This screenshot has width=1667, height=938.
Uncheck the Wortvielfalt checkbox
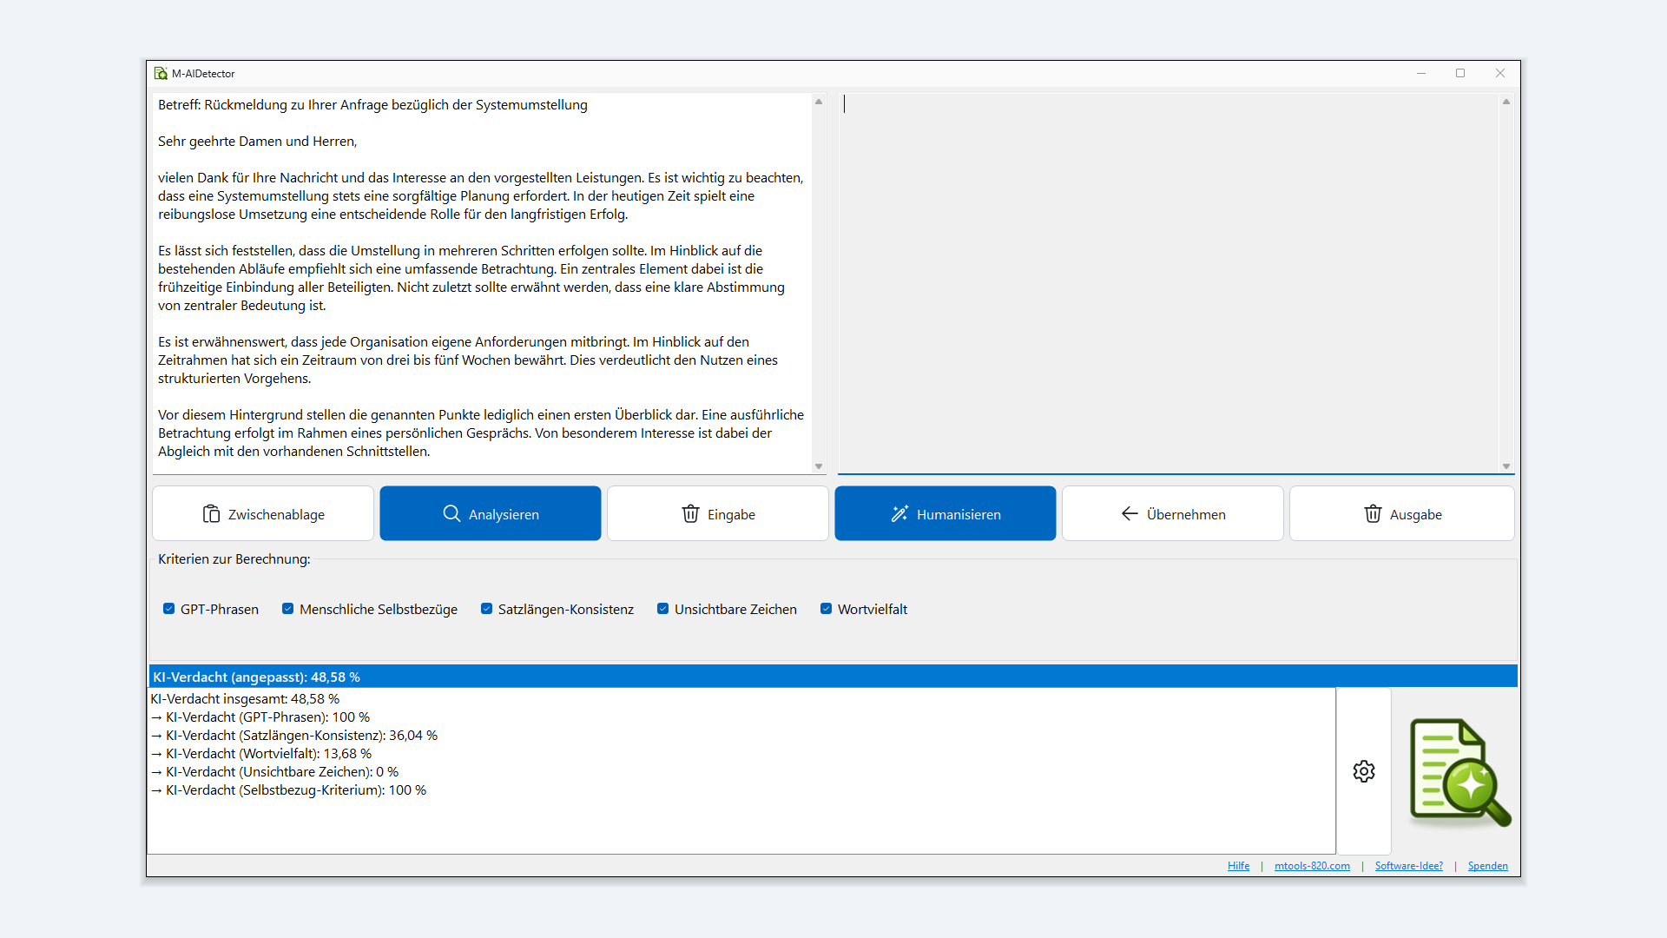pos(827,609)
